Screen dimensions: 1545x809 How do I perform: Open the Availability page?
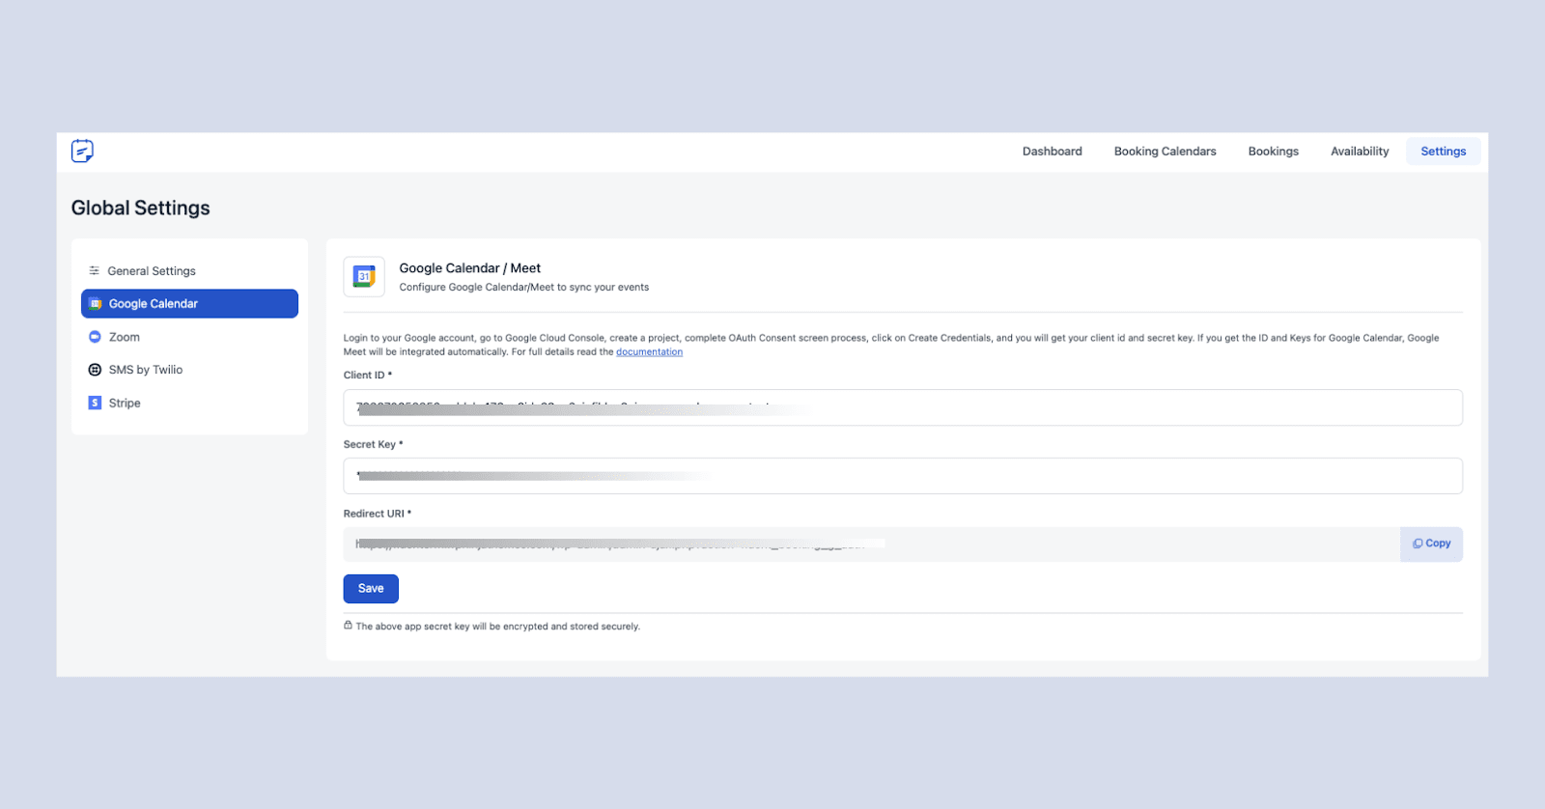1360,152
